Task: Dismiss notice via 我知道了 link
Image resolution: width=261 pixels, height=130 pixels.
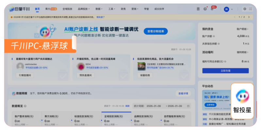Action: tap(101, 17)
